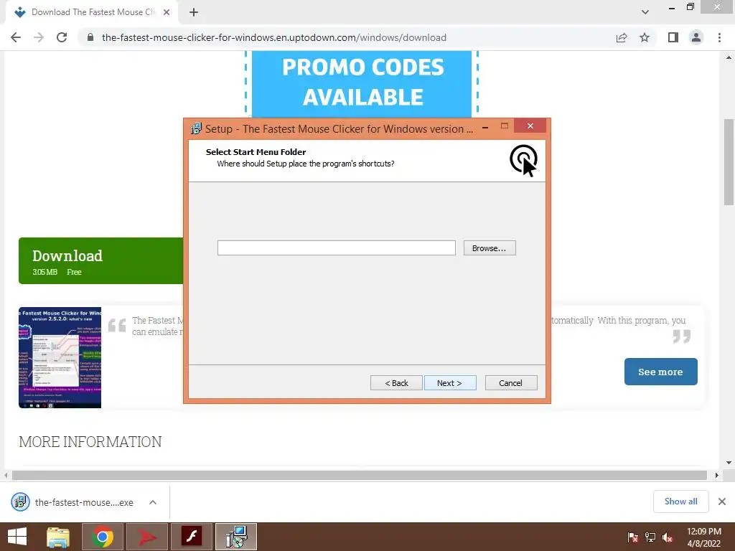
Task: Open the tab search dropdown chevron
Action: click(645, 12)
